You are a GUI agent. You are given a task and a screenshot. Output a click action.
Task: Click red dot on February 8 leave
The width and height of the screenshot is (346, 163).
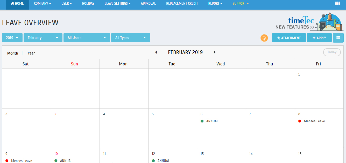click(300, 121)
